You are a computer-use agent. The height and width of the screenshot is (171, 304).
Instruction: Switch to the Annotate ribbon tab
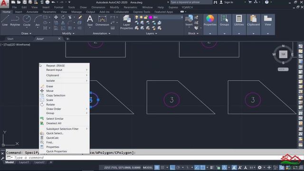32,12
